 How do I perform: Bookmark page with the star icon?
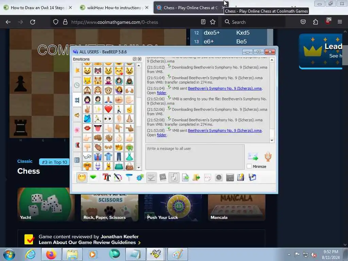213,22
